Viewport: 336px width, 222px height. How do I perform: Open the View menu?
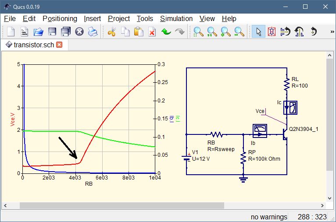[x=207, y=18]
